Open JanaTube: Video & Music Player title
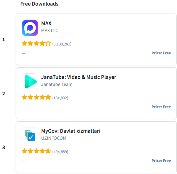This screenshot has width=177, height=174. 79,77
